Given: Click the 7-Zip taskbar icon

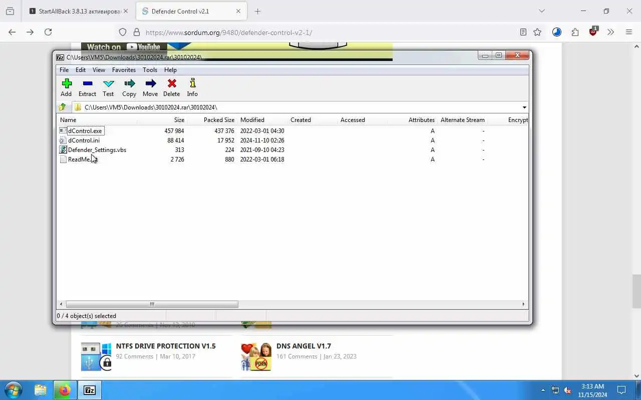Looking at the screenshot, I should click(x=90, y=390).
